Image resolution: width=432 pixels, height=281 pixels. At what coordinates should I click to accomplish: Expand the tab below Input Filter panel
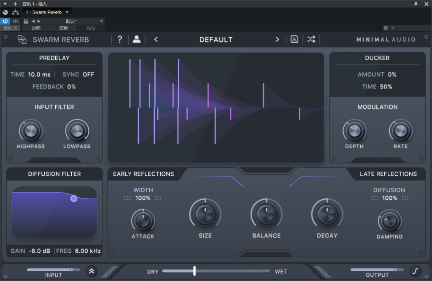pyautogui.click(x=54, y=160)
